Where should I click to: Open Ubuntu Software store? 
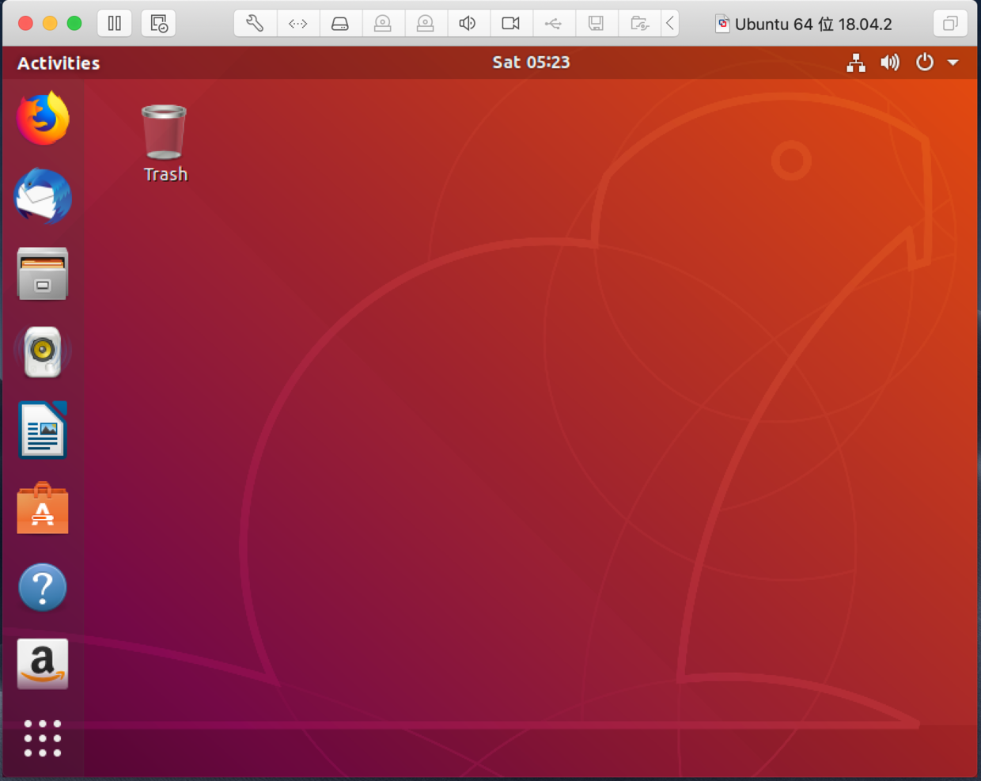coord(43,509)
